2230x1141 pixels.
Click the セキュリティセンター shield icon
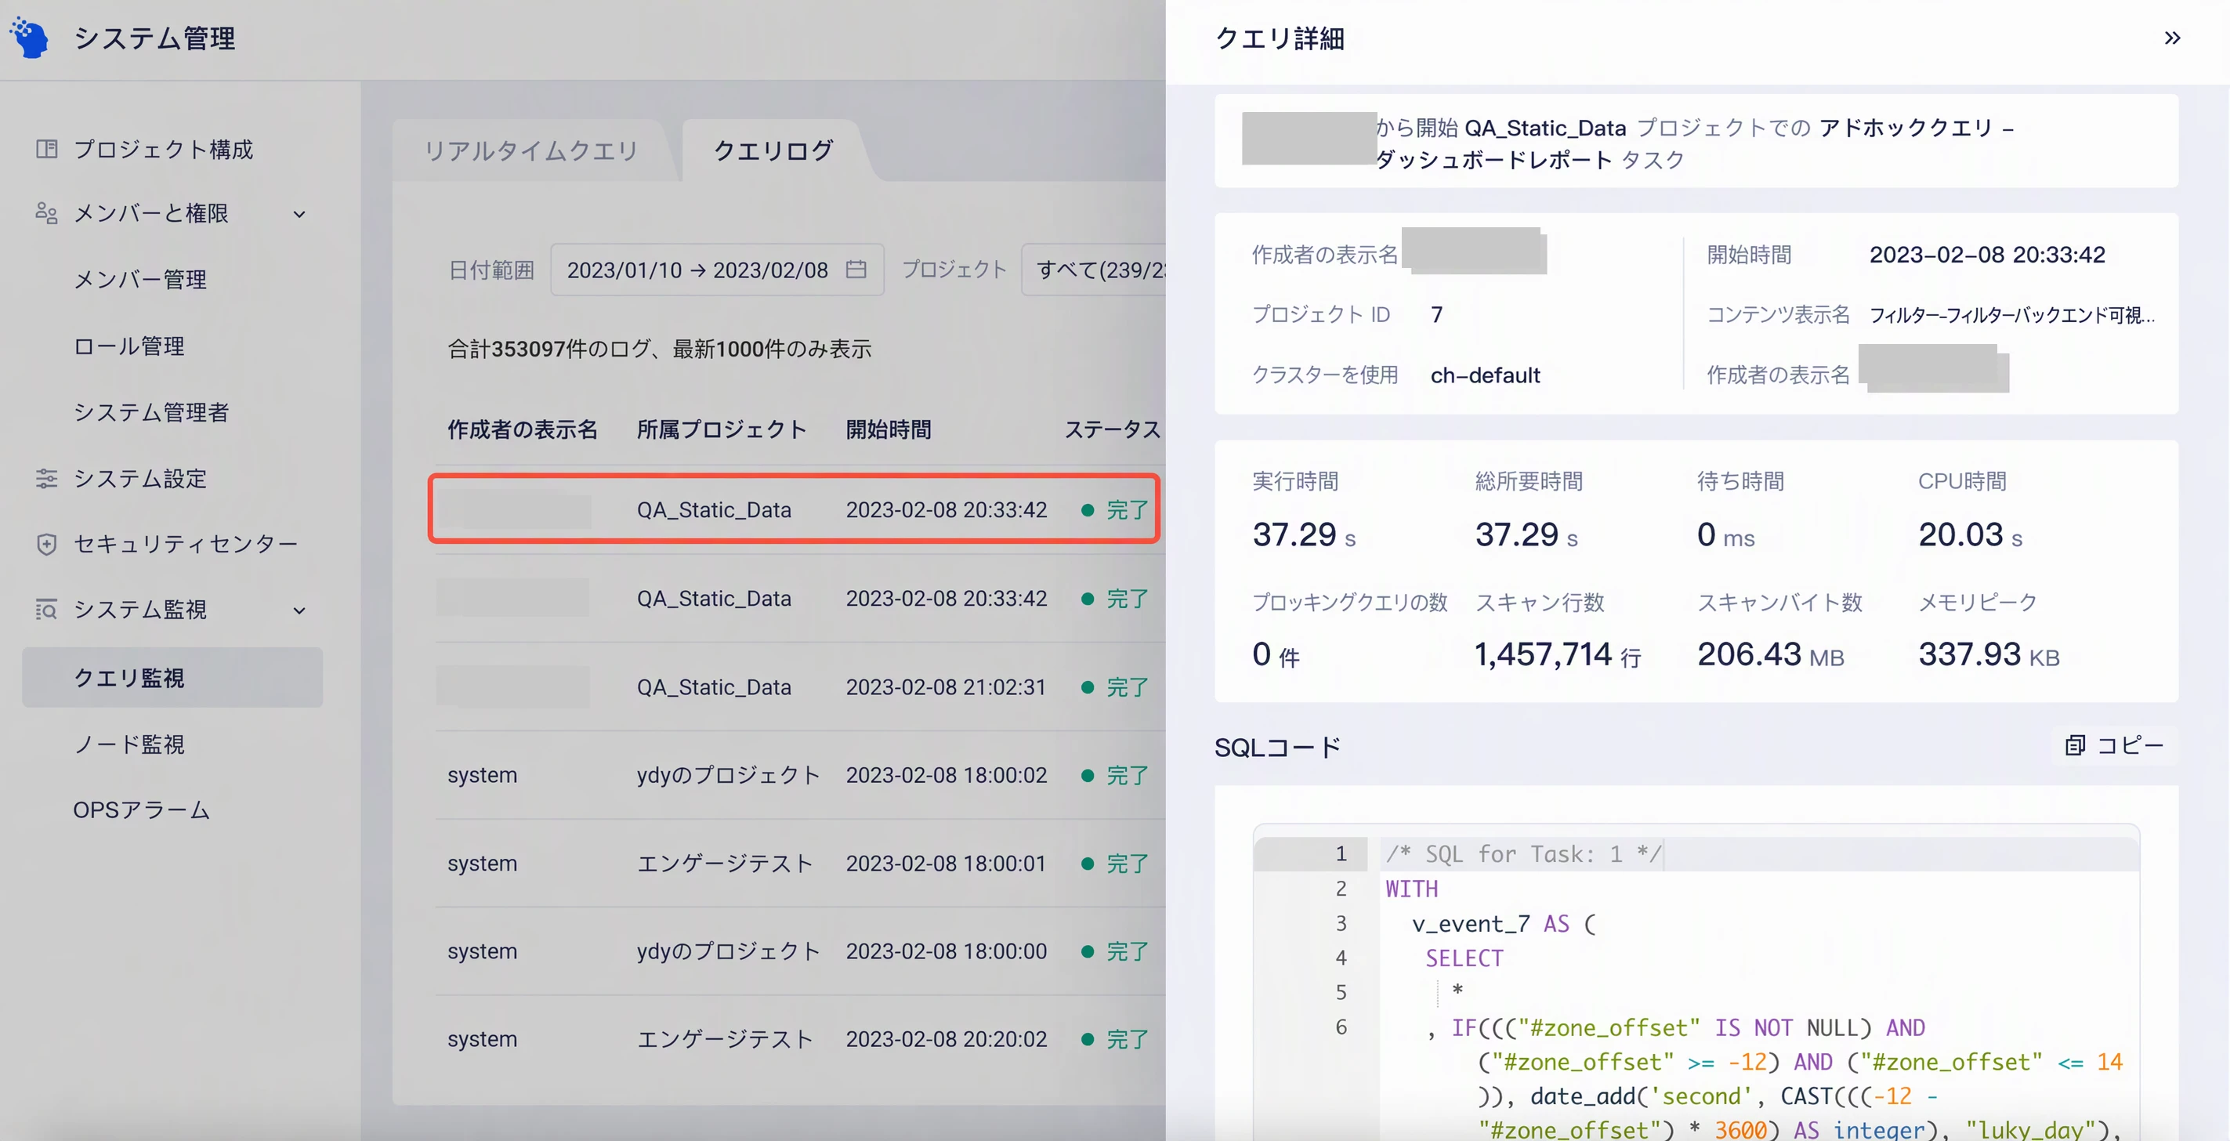tap(47, 544)
